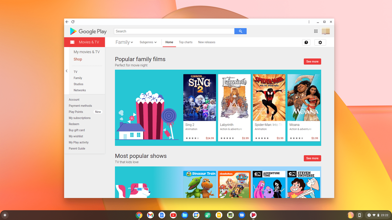Select Shop in the sidebar
This screenshot has width=392, height=220.
click(78, 59)
